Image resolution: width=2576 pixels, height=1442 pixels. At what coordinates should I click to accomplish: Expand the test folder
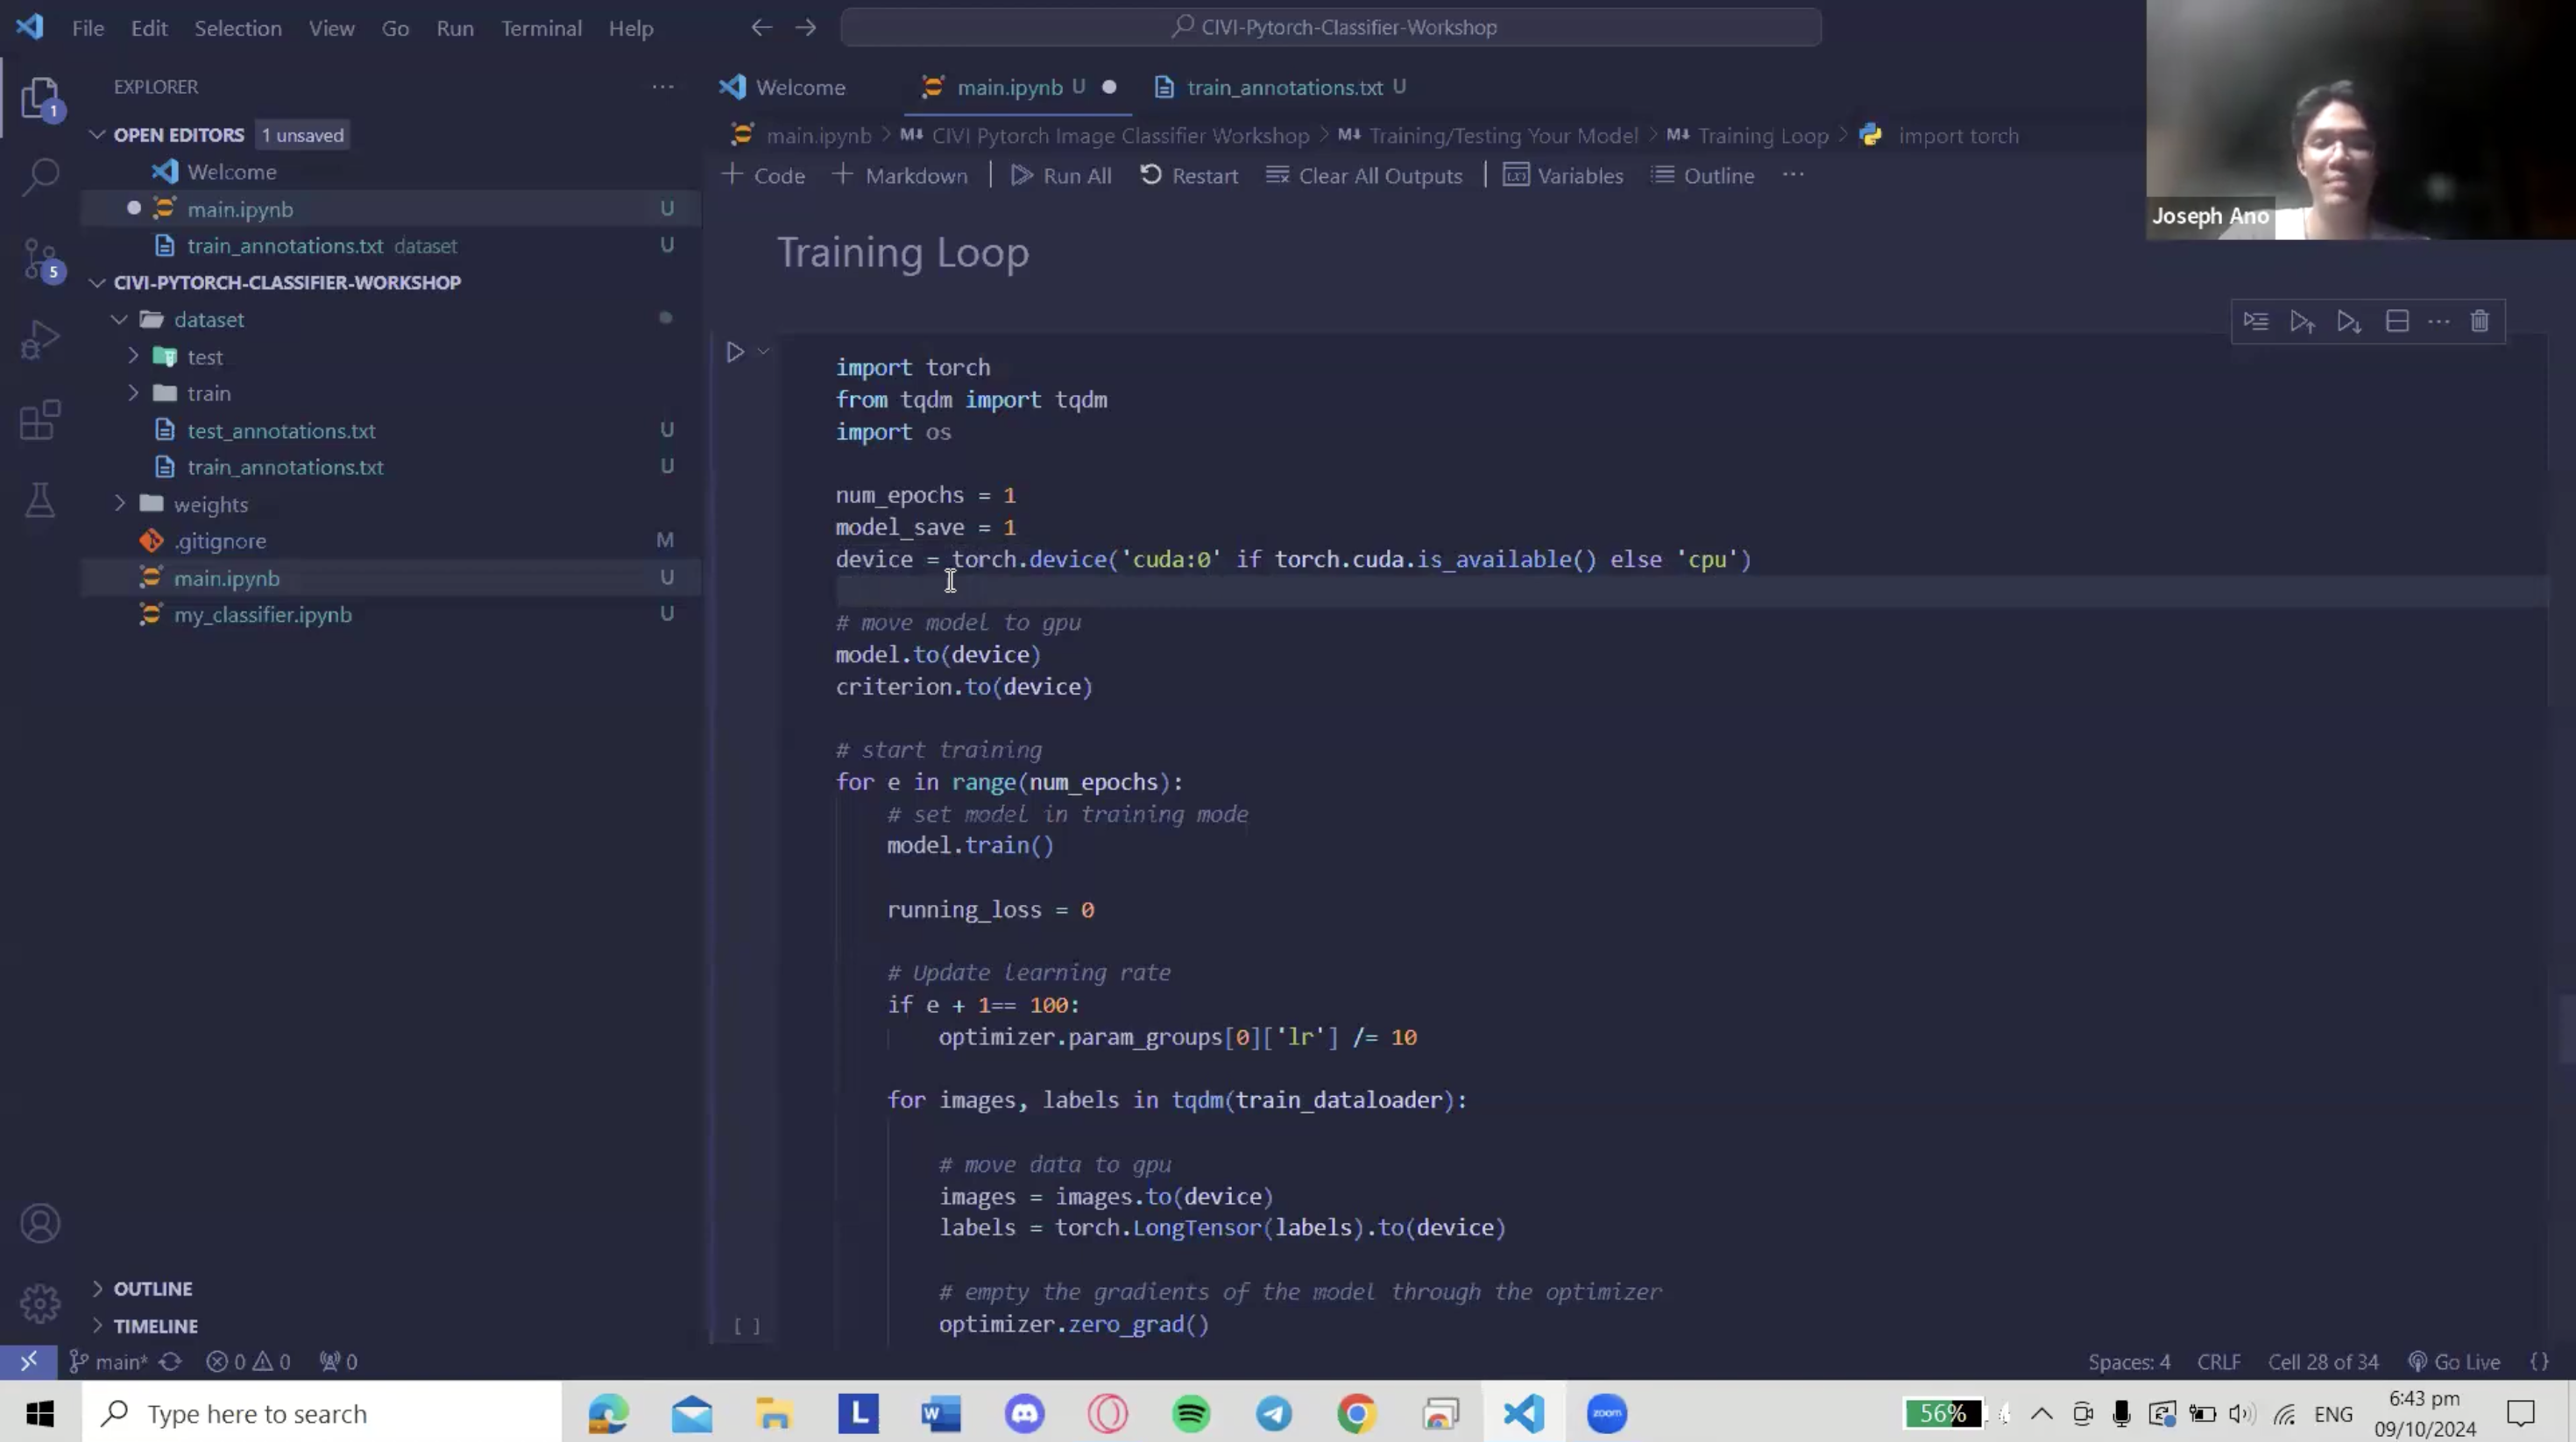(x=133, y=356)
